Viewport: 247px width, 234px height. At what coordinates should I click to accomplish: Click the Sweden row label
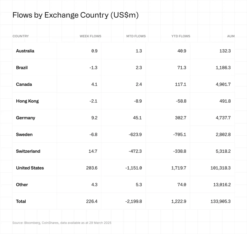click(x=24, y=134)
